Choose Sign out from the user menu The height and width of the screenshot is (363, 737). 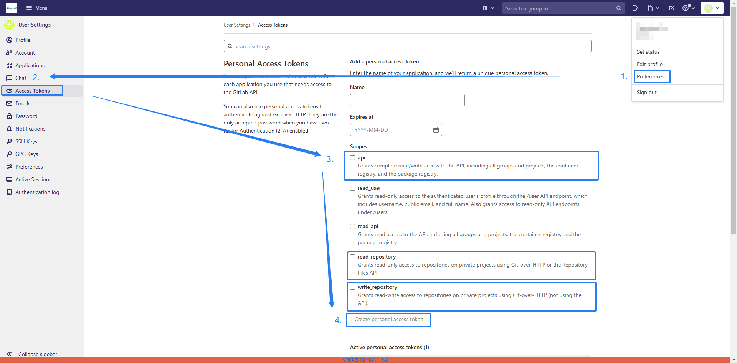[x=646, y=92]
